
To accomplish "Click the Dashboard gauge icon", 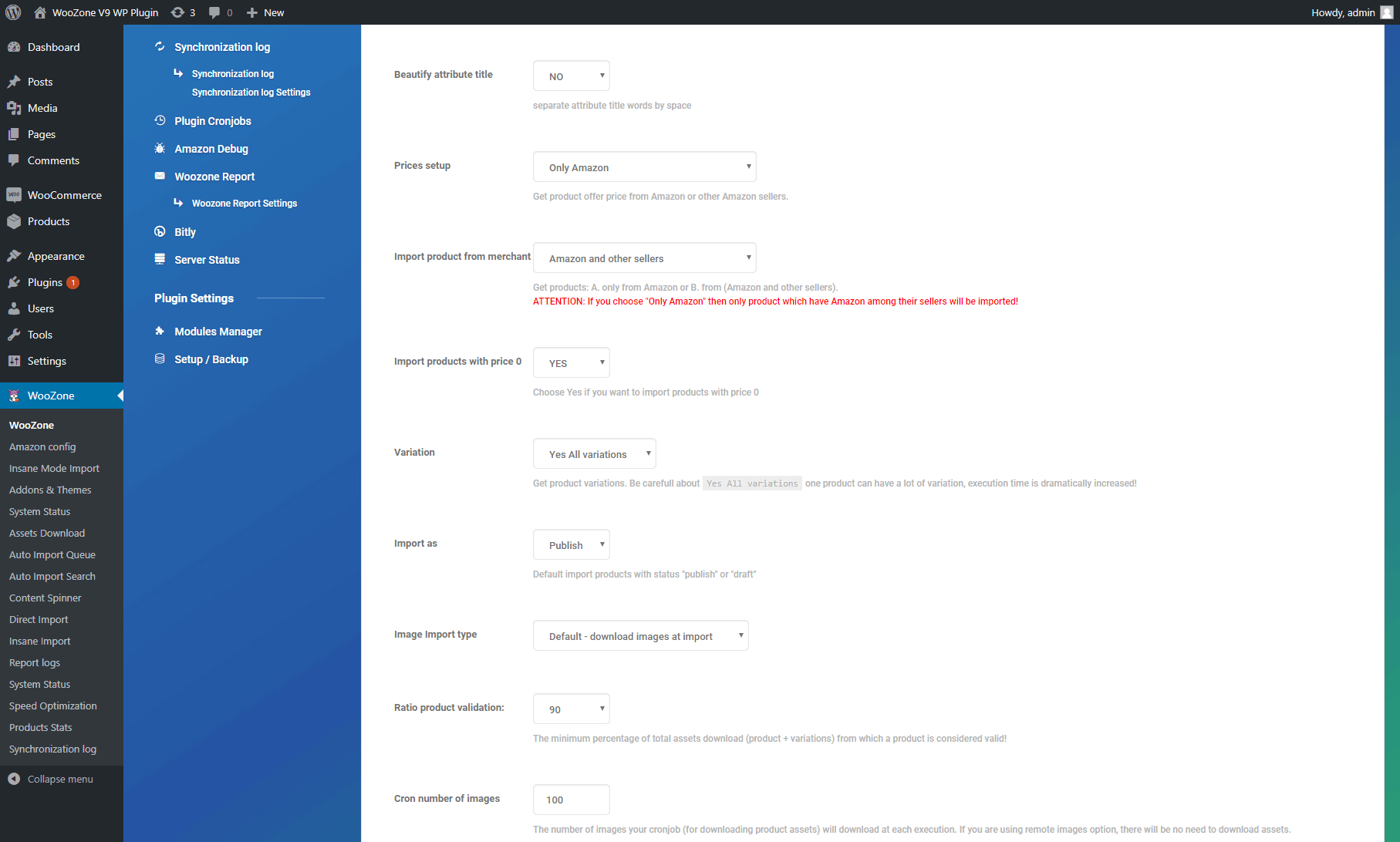I will (14, 47).
